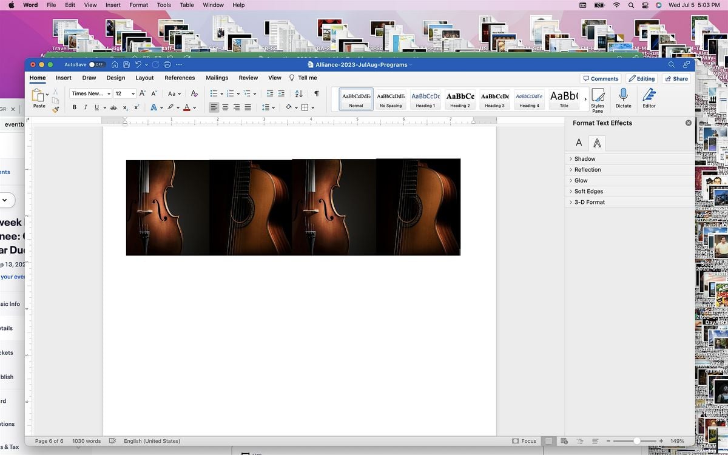Toggle Underline formatting
This screenshot has width=728, height=455.
96,107
